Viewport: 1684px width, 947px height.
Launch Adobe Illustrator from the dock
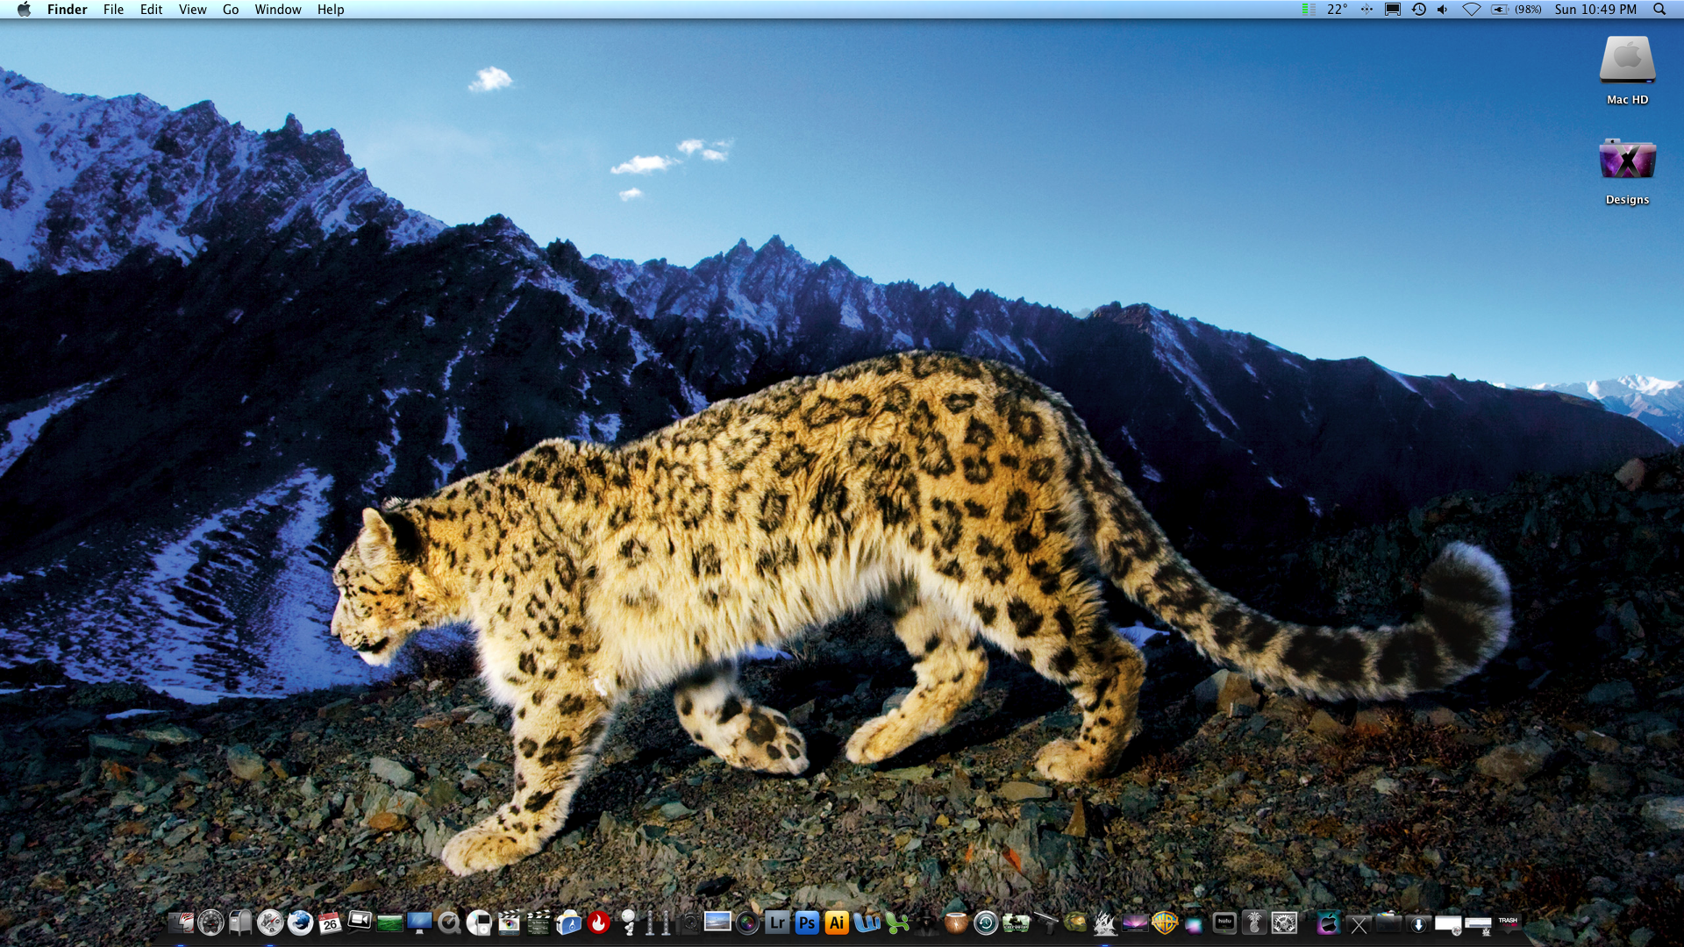pos(837,922)
